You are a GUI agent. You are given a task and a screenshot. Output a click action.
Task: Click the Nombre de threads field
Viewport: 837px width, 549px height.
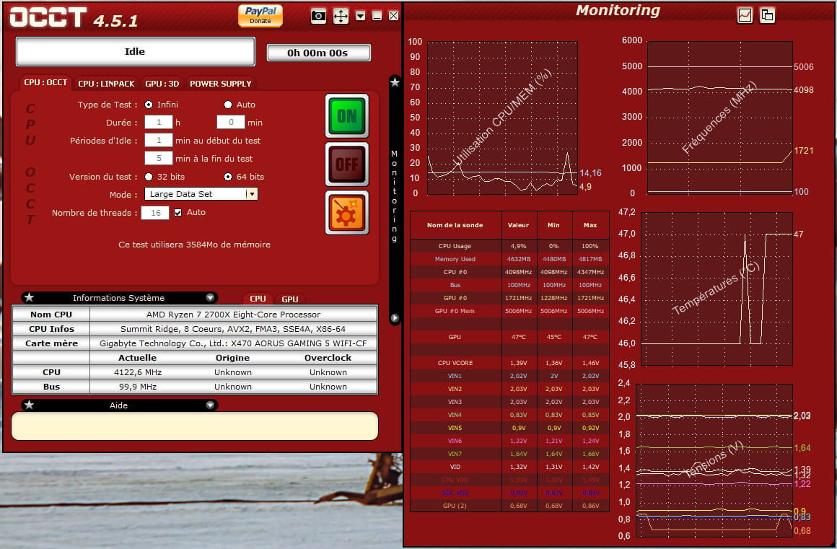(x=155, y=213)
